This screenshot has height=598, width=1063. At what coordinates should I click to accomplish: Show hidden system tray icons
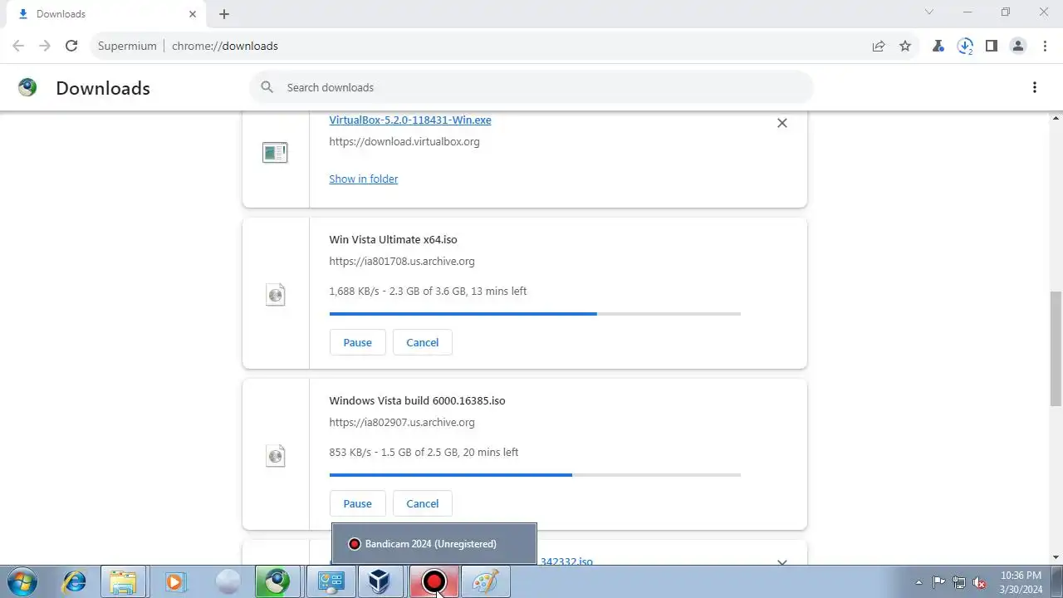coord(918,582)
